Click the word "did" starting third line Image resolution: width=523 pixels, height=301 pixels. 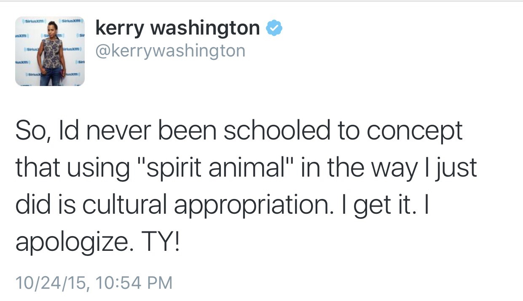[x=31, y=205]
